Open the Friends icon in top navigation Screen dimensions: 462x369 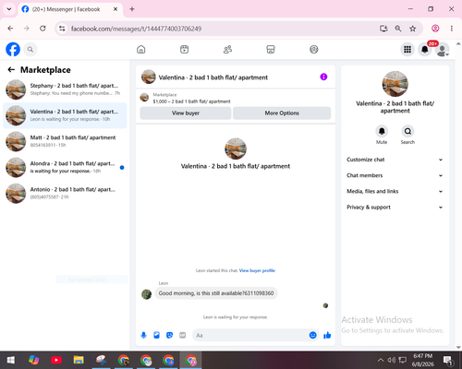pos(227,49)
